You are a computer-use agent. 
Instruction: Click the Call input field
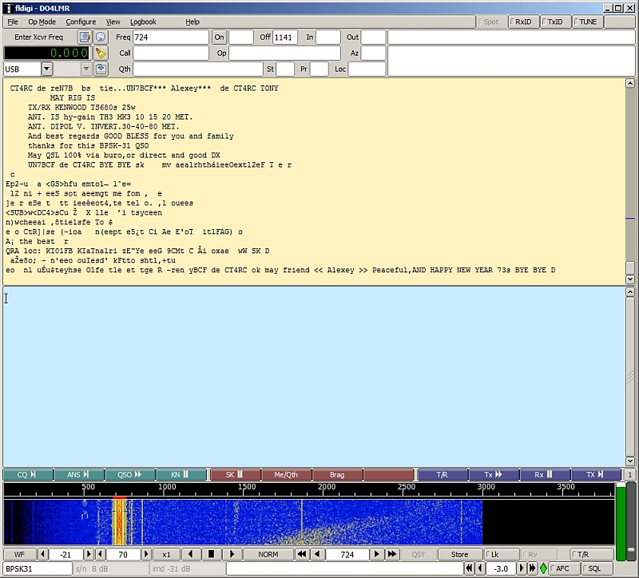170,53
